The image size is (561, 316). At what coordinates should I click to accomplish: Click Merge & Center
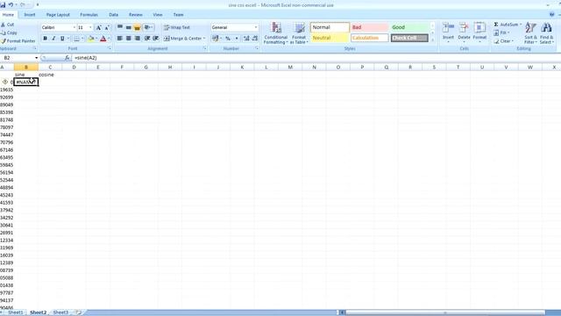point(185,39)
